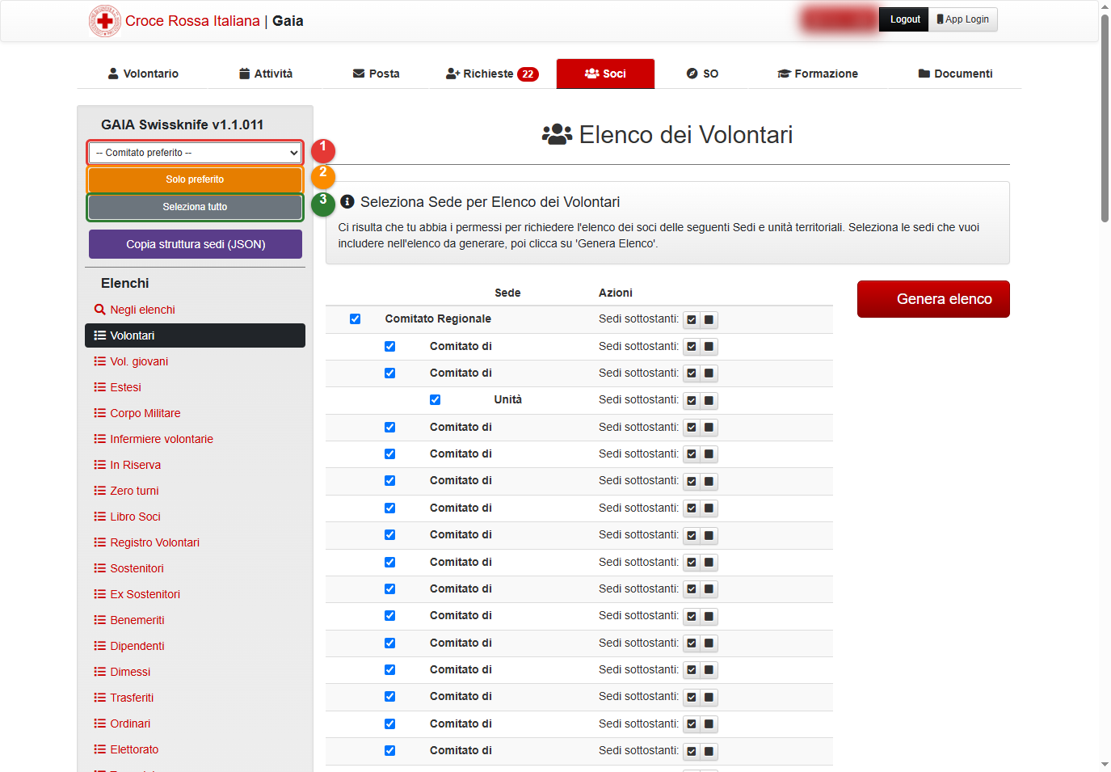Open the In Riserva list
The width and height of the screenshot is (1111, 772).
pos(127,465)
